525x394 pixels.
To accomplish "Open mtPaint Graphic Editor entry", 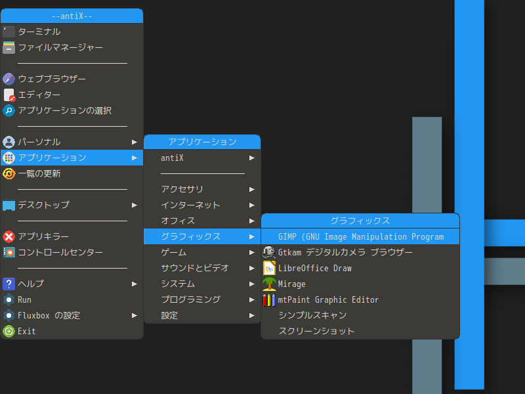I will 360,299.
